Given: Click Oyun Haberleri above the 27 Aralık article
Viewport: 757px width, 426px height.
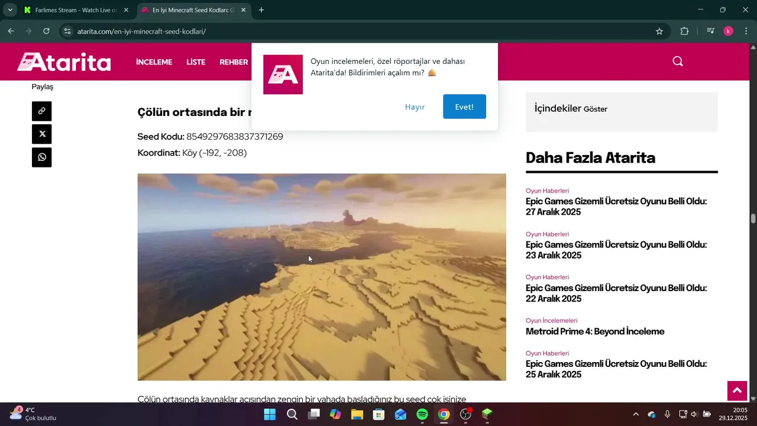Looking at the screenshot, I should pos(547,191).
